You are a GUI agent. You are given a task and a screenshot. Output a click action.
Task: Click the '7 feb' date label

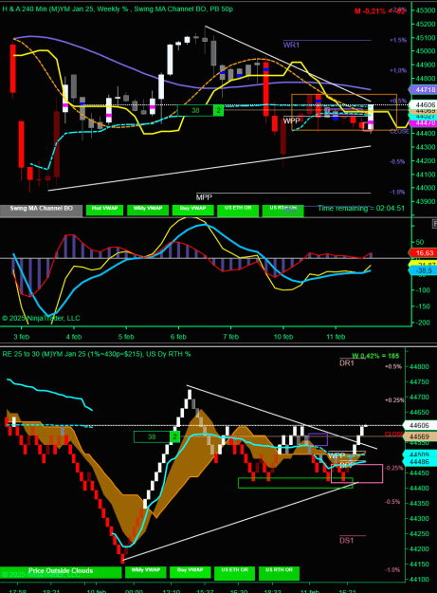coord(230,337)
